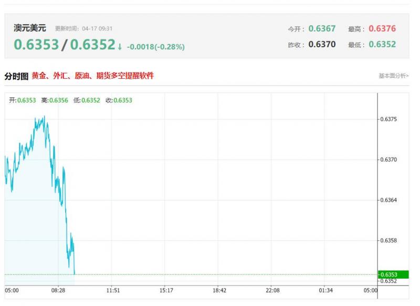The height and width of the screenshot is (306, 420).
Task: Click the down arrow beside the quote
Action: point(120,47)
